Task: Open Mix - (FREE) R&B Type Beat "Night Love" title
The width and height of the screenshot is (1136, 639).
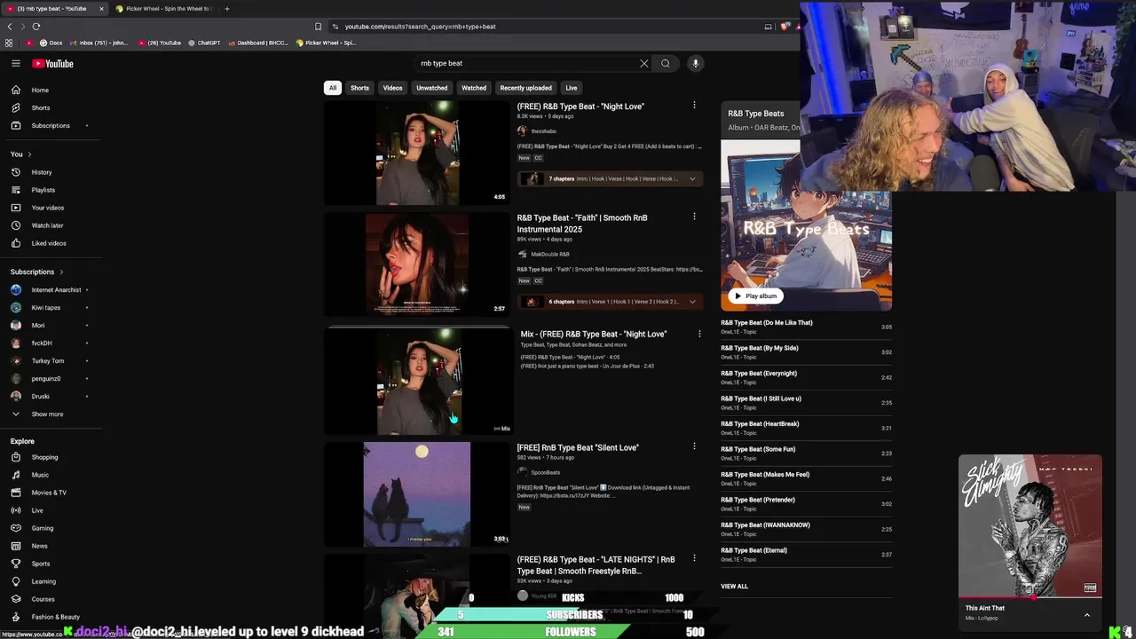Action: coord(594,334)
